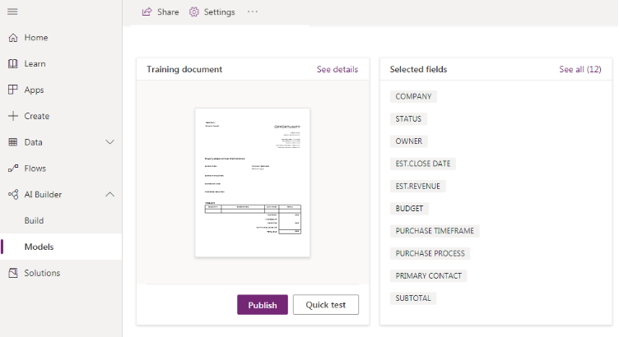Click the SUBTOTAL field tag
The height and width of the screenshot is (337, 619).
[x=413, y=298]
